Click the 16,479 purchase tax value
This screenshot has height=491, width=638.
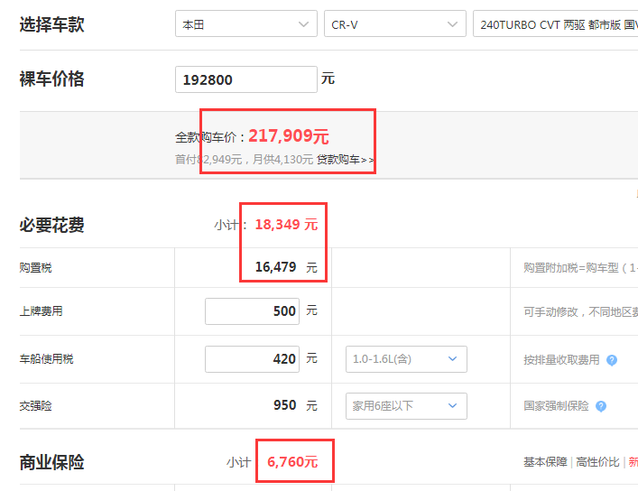coord(275,267)
